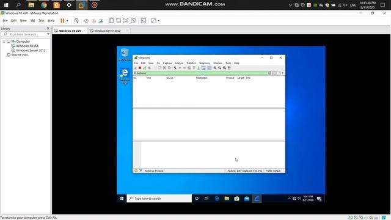The width and height of the screenshot is (391, 220).
Task: Click VMware revert snapshot icon
Action: point(93,21)
